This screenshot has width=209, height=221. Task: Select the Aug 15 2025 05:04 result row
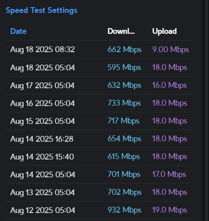click(x=99, y=121)
